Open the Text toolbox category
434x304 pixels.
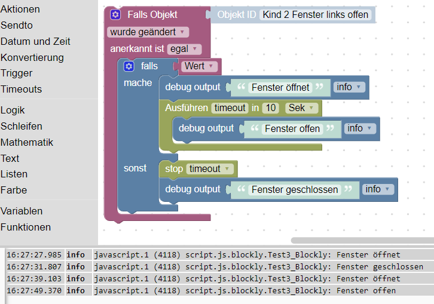click(x=10, y=158)
